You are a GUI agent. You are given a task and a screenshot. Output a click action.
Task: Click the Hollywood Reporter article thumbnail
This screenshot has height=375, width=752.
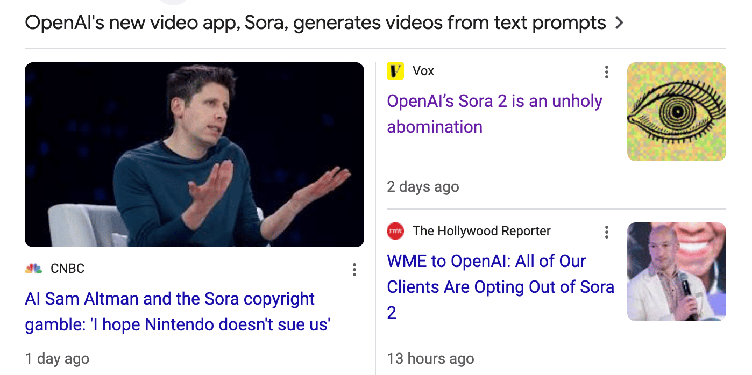676,272
